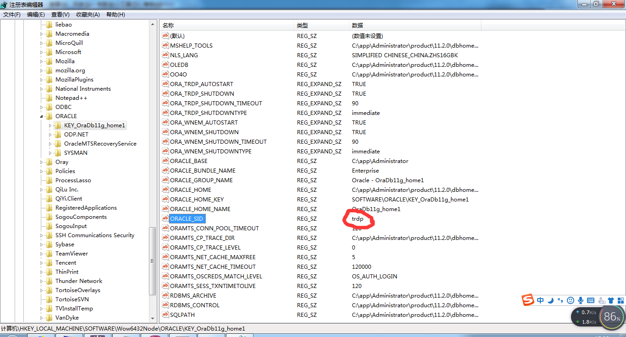Start voice input with the microphone icon
Image resolution: width=626 pixels, height=337 pixels.
point(581,300)
